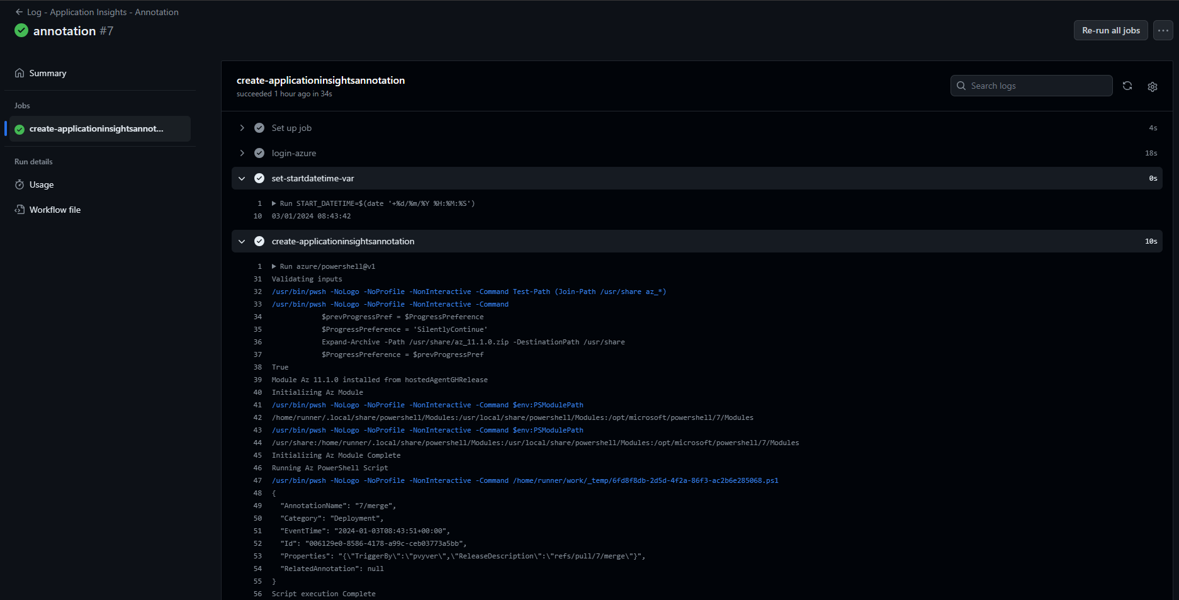Open the three-dot more options menu

coord(1163,30)
